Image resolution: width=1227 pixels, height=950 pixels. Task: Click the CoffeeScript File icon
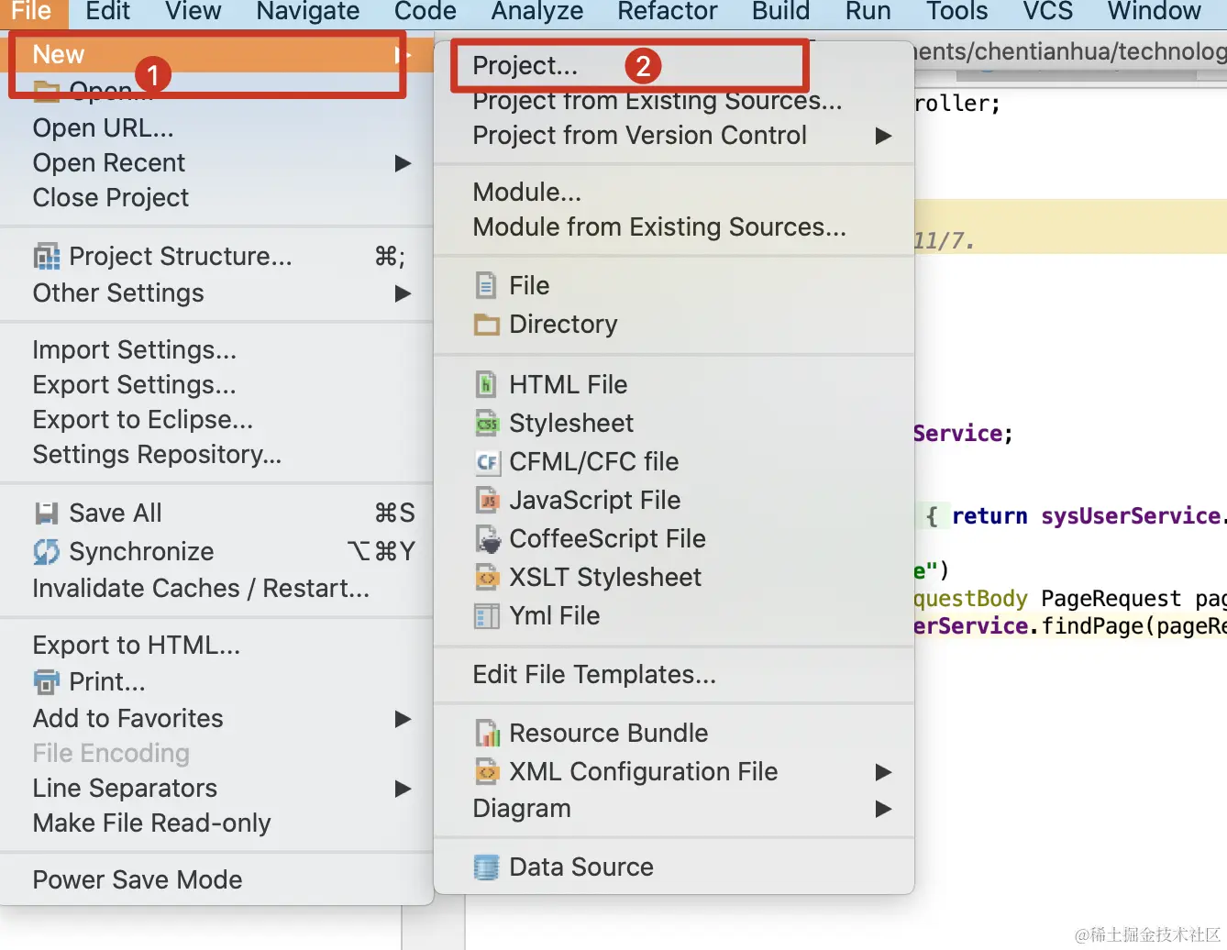(x=486, y=539)
